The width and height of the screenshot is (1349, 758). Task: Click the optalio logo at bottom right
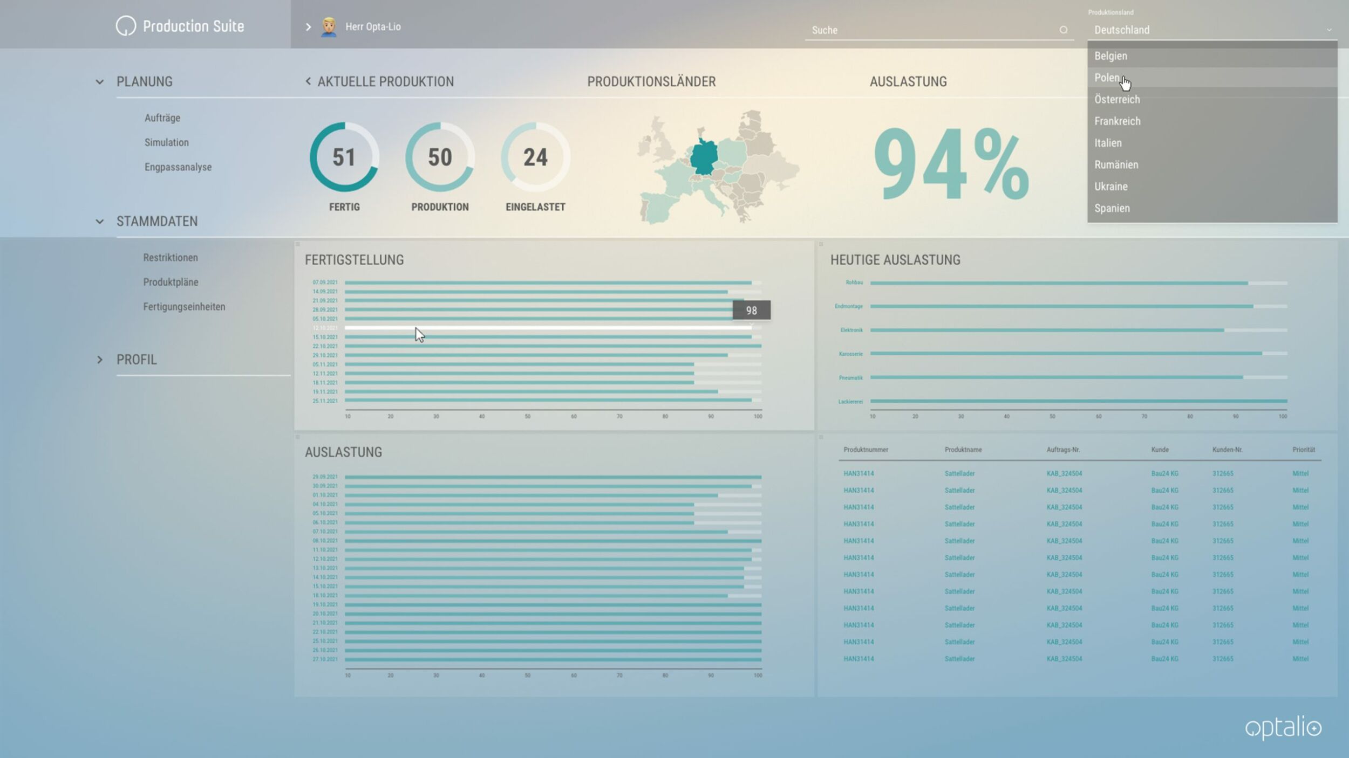point(1283,728)
